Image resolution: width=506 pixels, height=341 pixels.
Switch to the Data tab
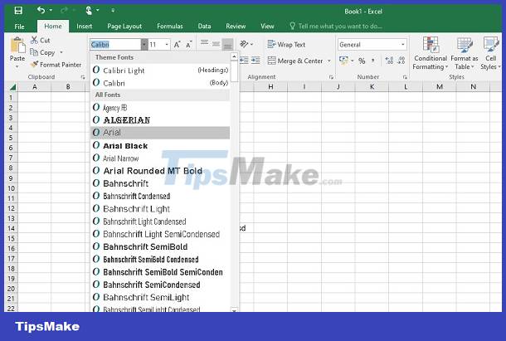click(x=204, y=27)
